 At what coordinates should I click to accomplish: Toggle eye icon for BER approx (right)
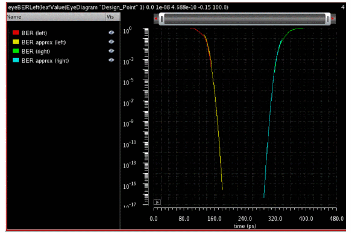point(111,61)
